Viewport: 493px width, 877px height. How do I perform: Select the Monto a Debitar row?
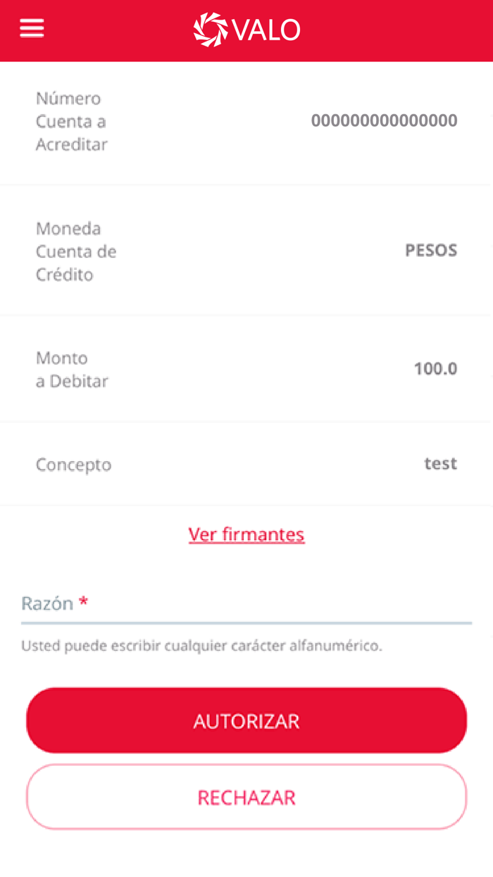[x=246, y=369]
